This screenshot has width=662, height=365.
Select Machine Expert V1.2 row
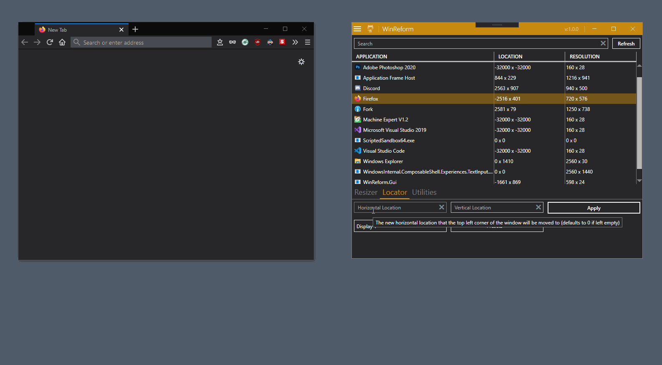coord(494,119)
